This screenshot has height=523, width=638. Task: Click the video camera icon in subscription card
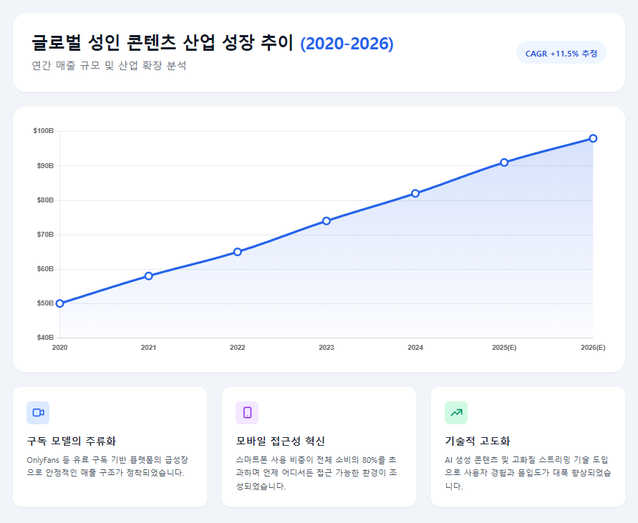[38, 413]
